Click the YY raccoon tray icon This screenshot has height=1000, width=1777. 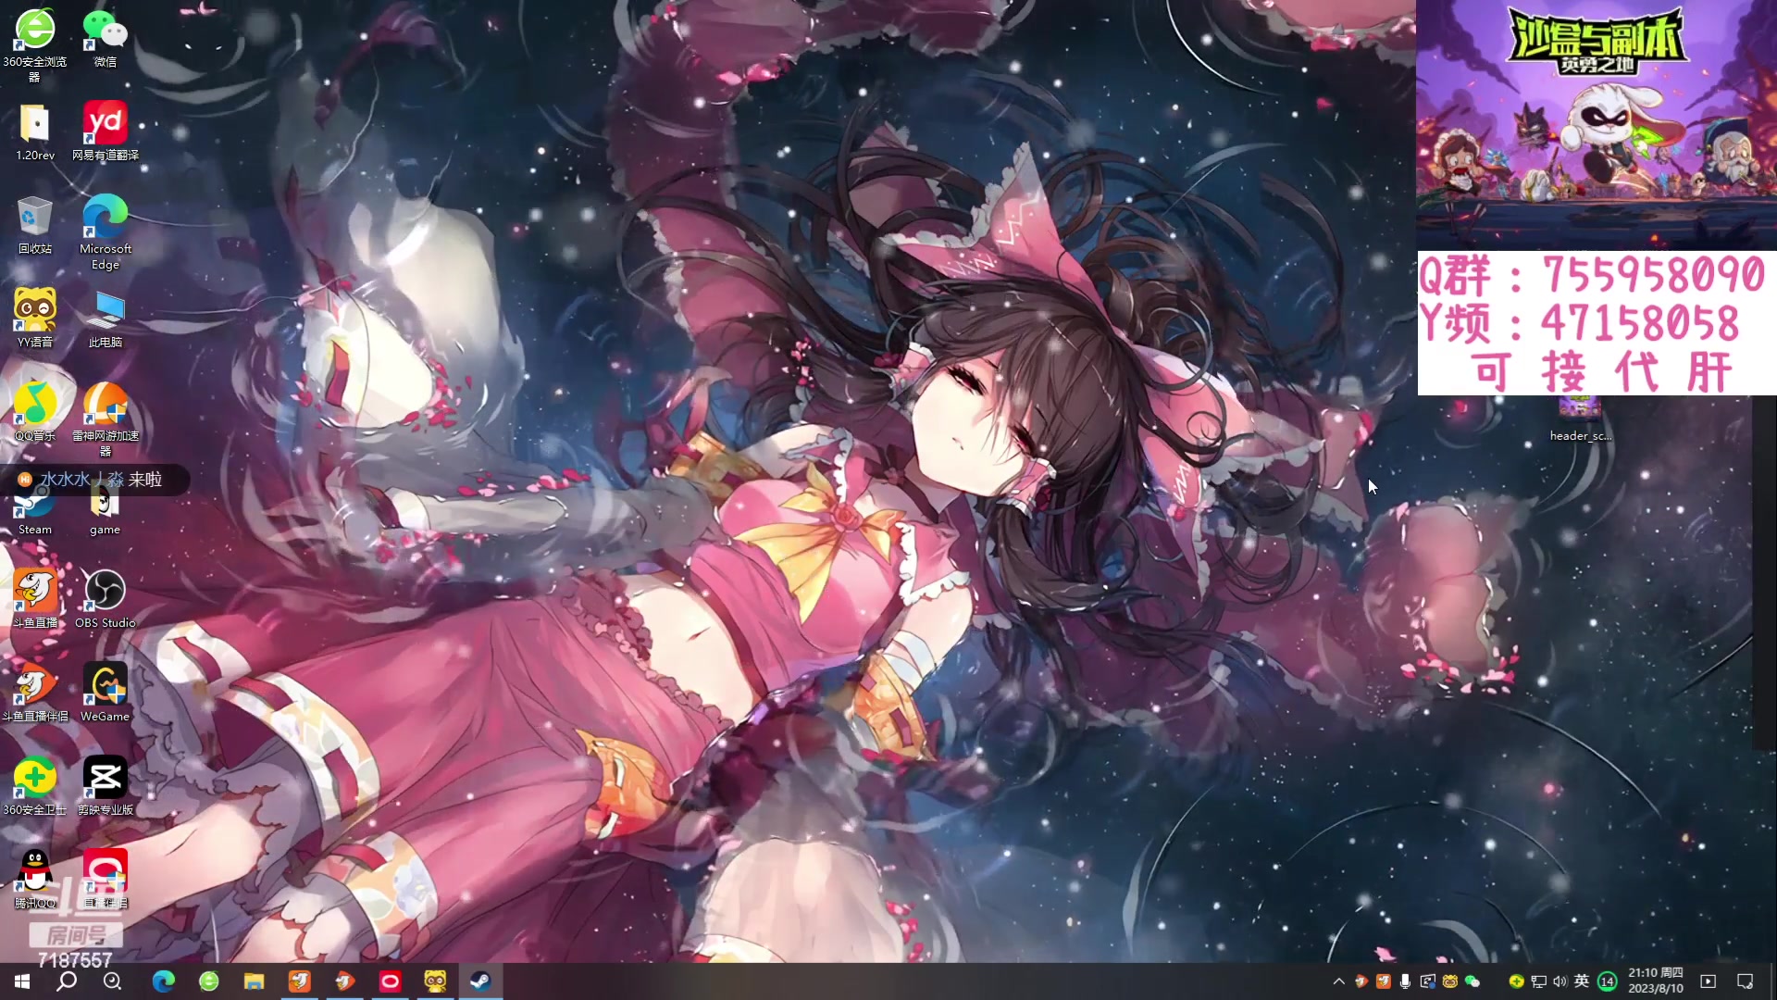(x=1450, y=981)
